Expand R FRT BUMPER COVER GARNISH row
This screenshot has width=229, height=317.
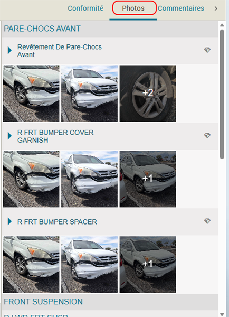pyautogui.click(x=9, y=136)
